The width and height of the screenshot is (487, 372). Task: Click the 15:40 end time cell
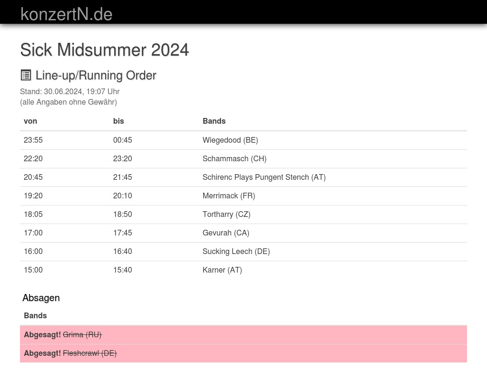coord(123,270)
